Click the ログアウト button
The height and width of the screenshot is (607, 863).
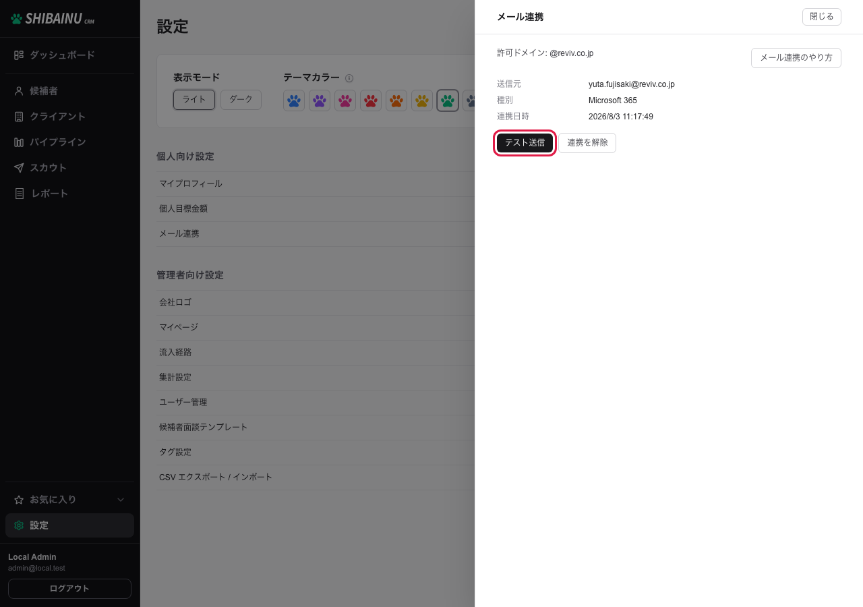click(69, 589)
